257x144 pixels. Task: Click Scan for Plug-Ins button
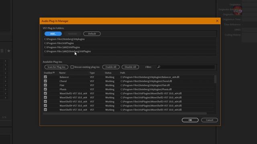(56, 67)
